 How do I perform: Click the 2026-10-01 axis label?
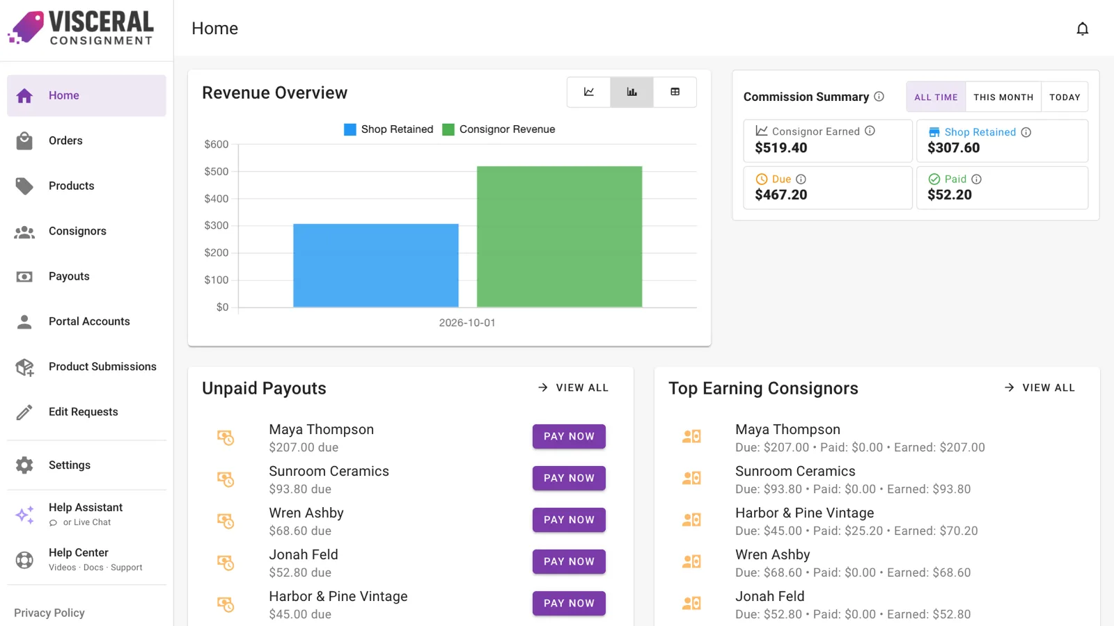[x=467, y=323]
